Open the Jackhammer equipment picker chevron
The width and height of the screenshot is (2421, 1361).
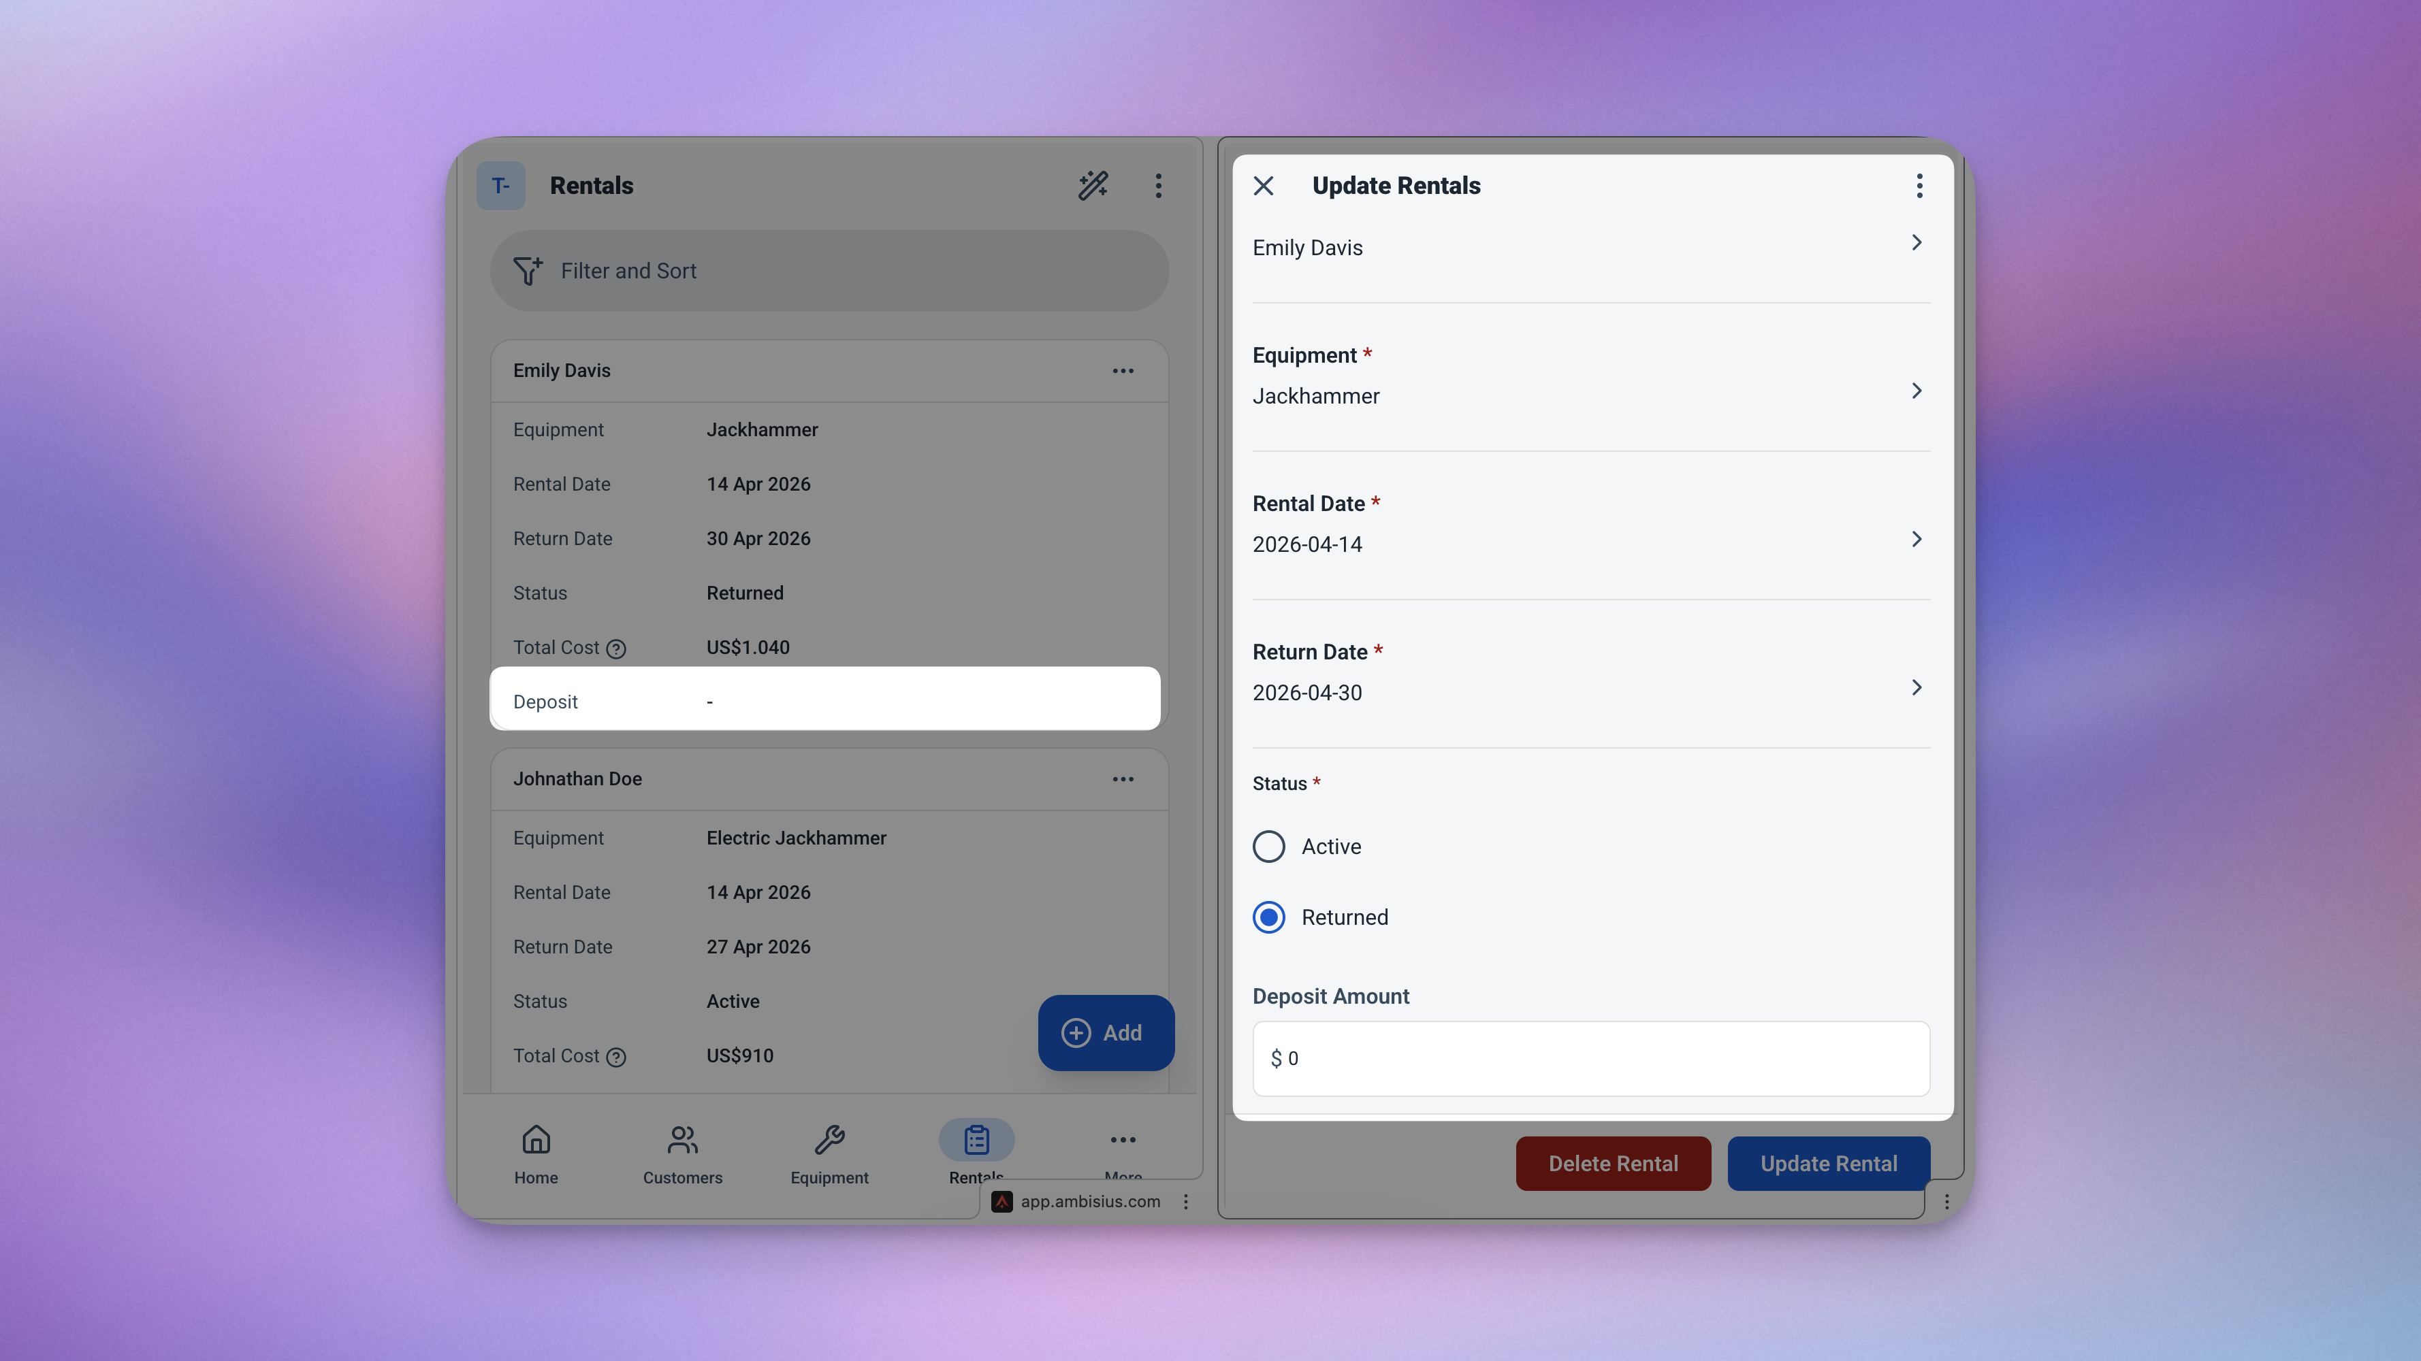[x=1917, y=391]
